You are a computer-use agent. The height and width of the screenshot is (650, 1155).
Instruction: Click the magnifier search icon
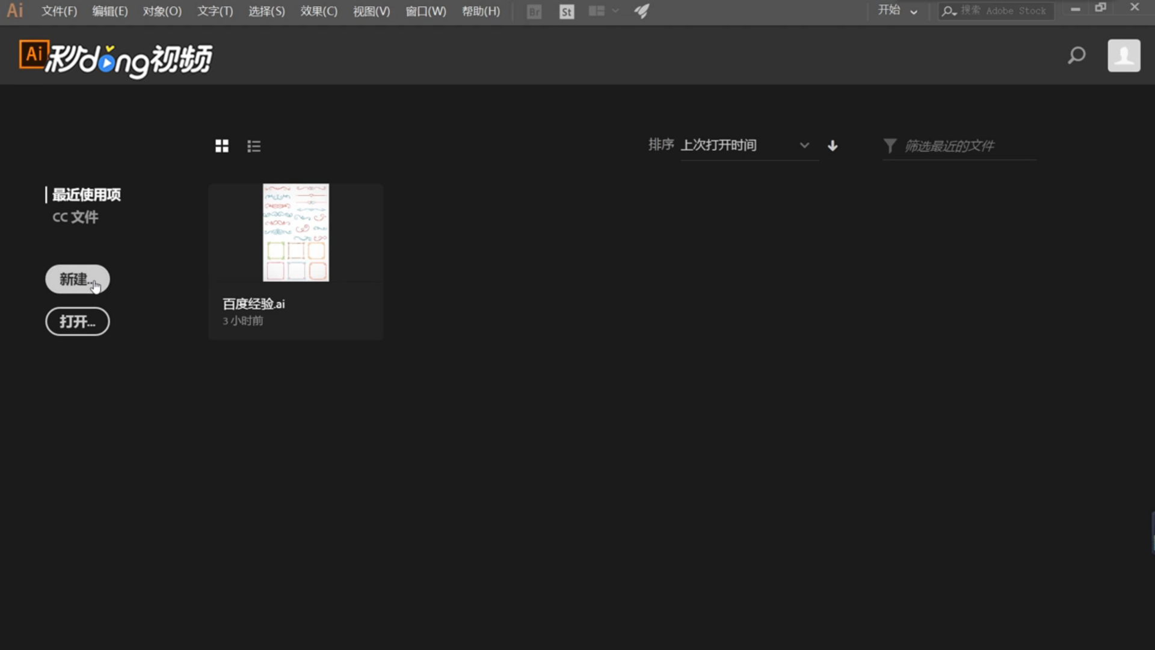(1076, 55)
